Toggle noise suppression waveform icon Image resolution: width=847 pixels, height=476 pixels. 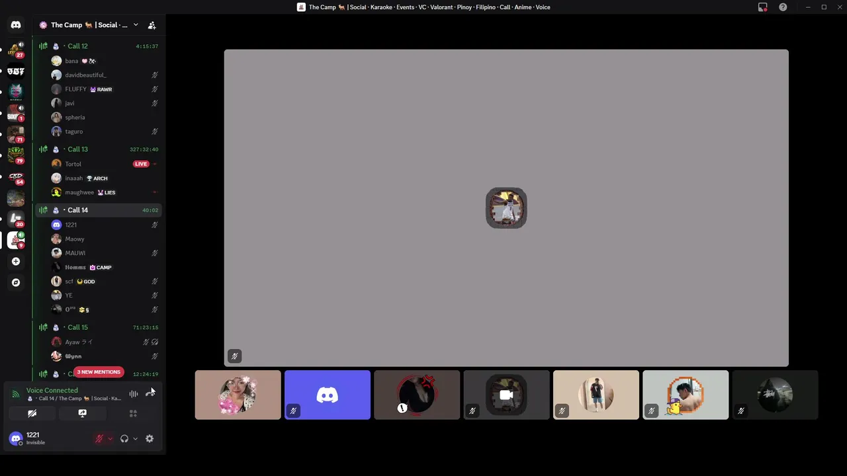click(134, 394)
